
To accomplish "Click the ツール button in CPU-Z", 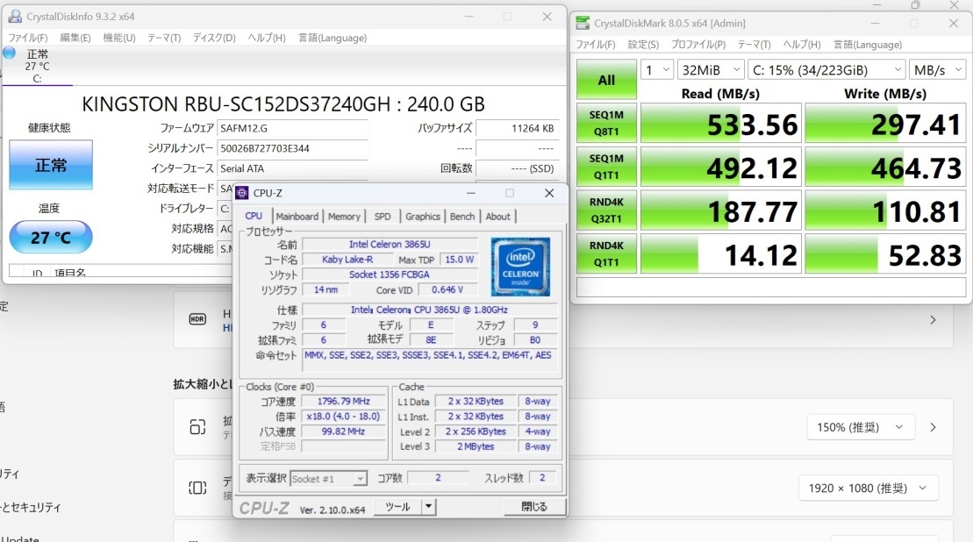I will pos(397,507).
